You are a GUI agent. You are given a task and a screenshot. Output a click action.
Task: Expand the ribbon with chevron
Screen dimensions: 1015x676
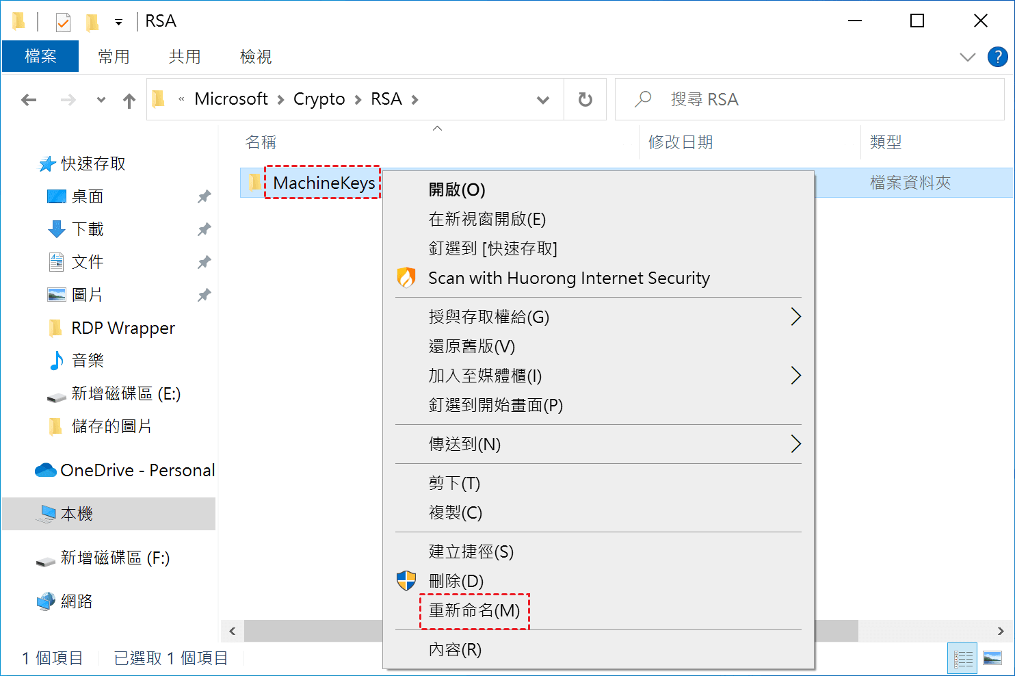[967, 57]
